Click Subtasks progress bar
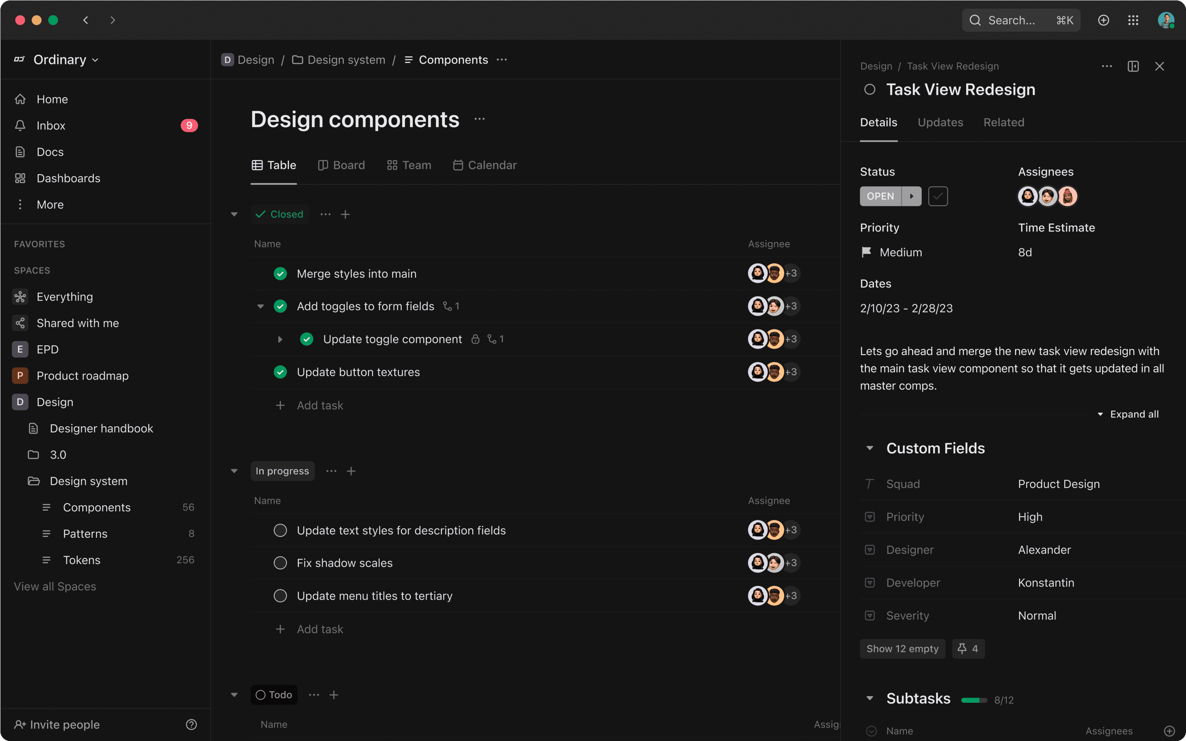Viewport: 1186px width, 741px height. [974, 700]
